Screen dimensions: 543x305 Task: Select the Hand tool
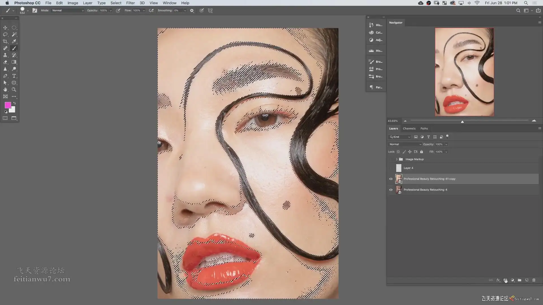pyautogui.click(x=5, y=90)
